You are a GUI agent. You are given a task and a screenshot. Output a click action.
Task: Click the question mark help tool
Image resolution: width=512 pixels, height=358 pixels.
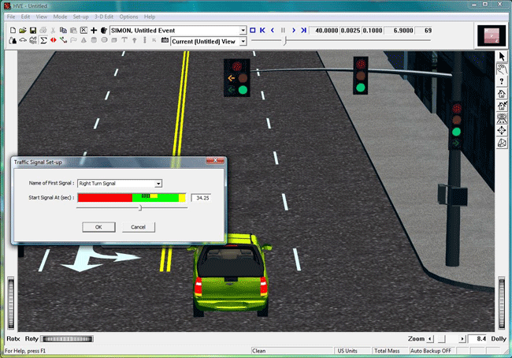(502, 81)
